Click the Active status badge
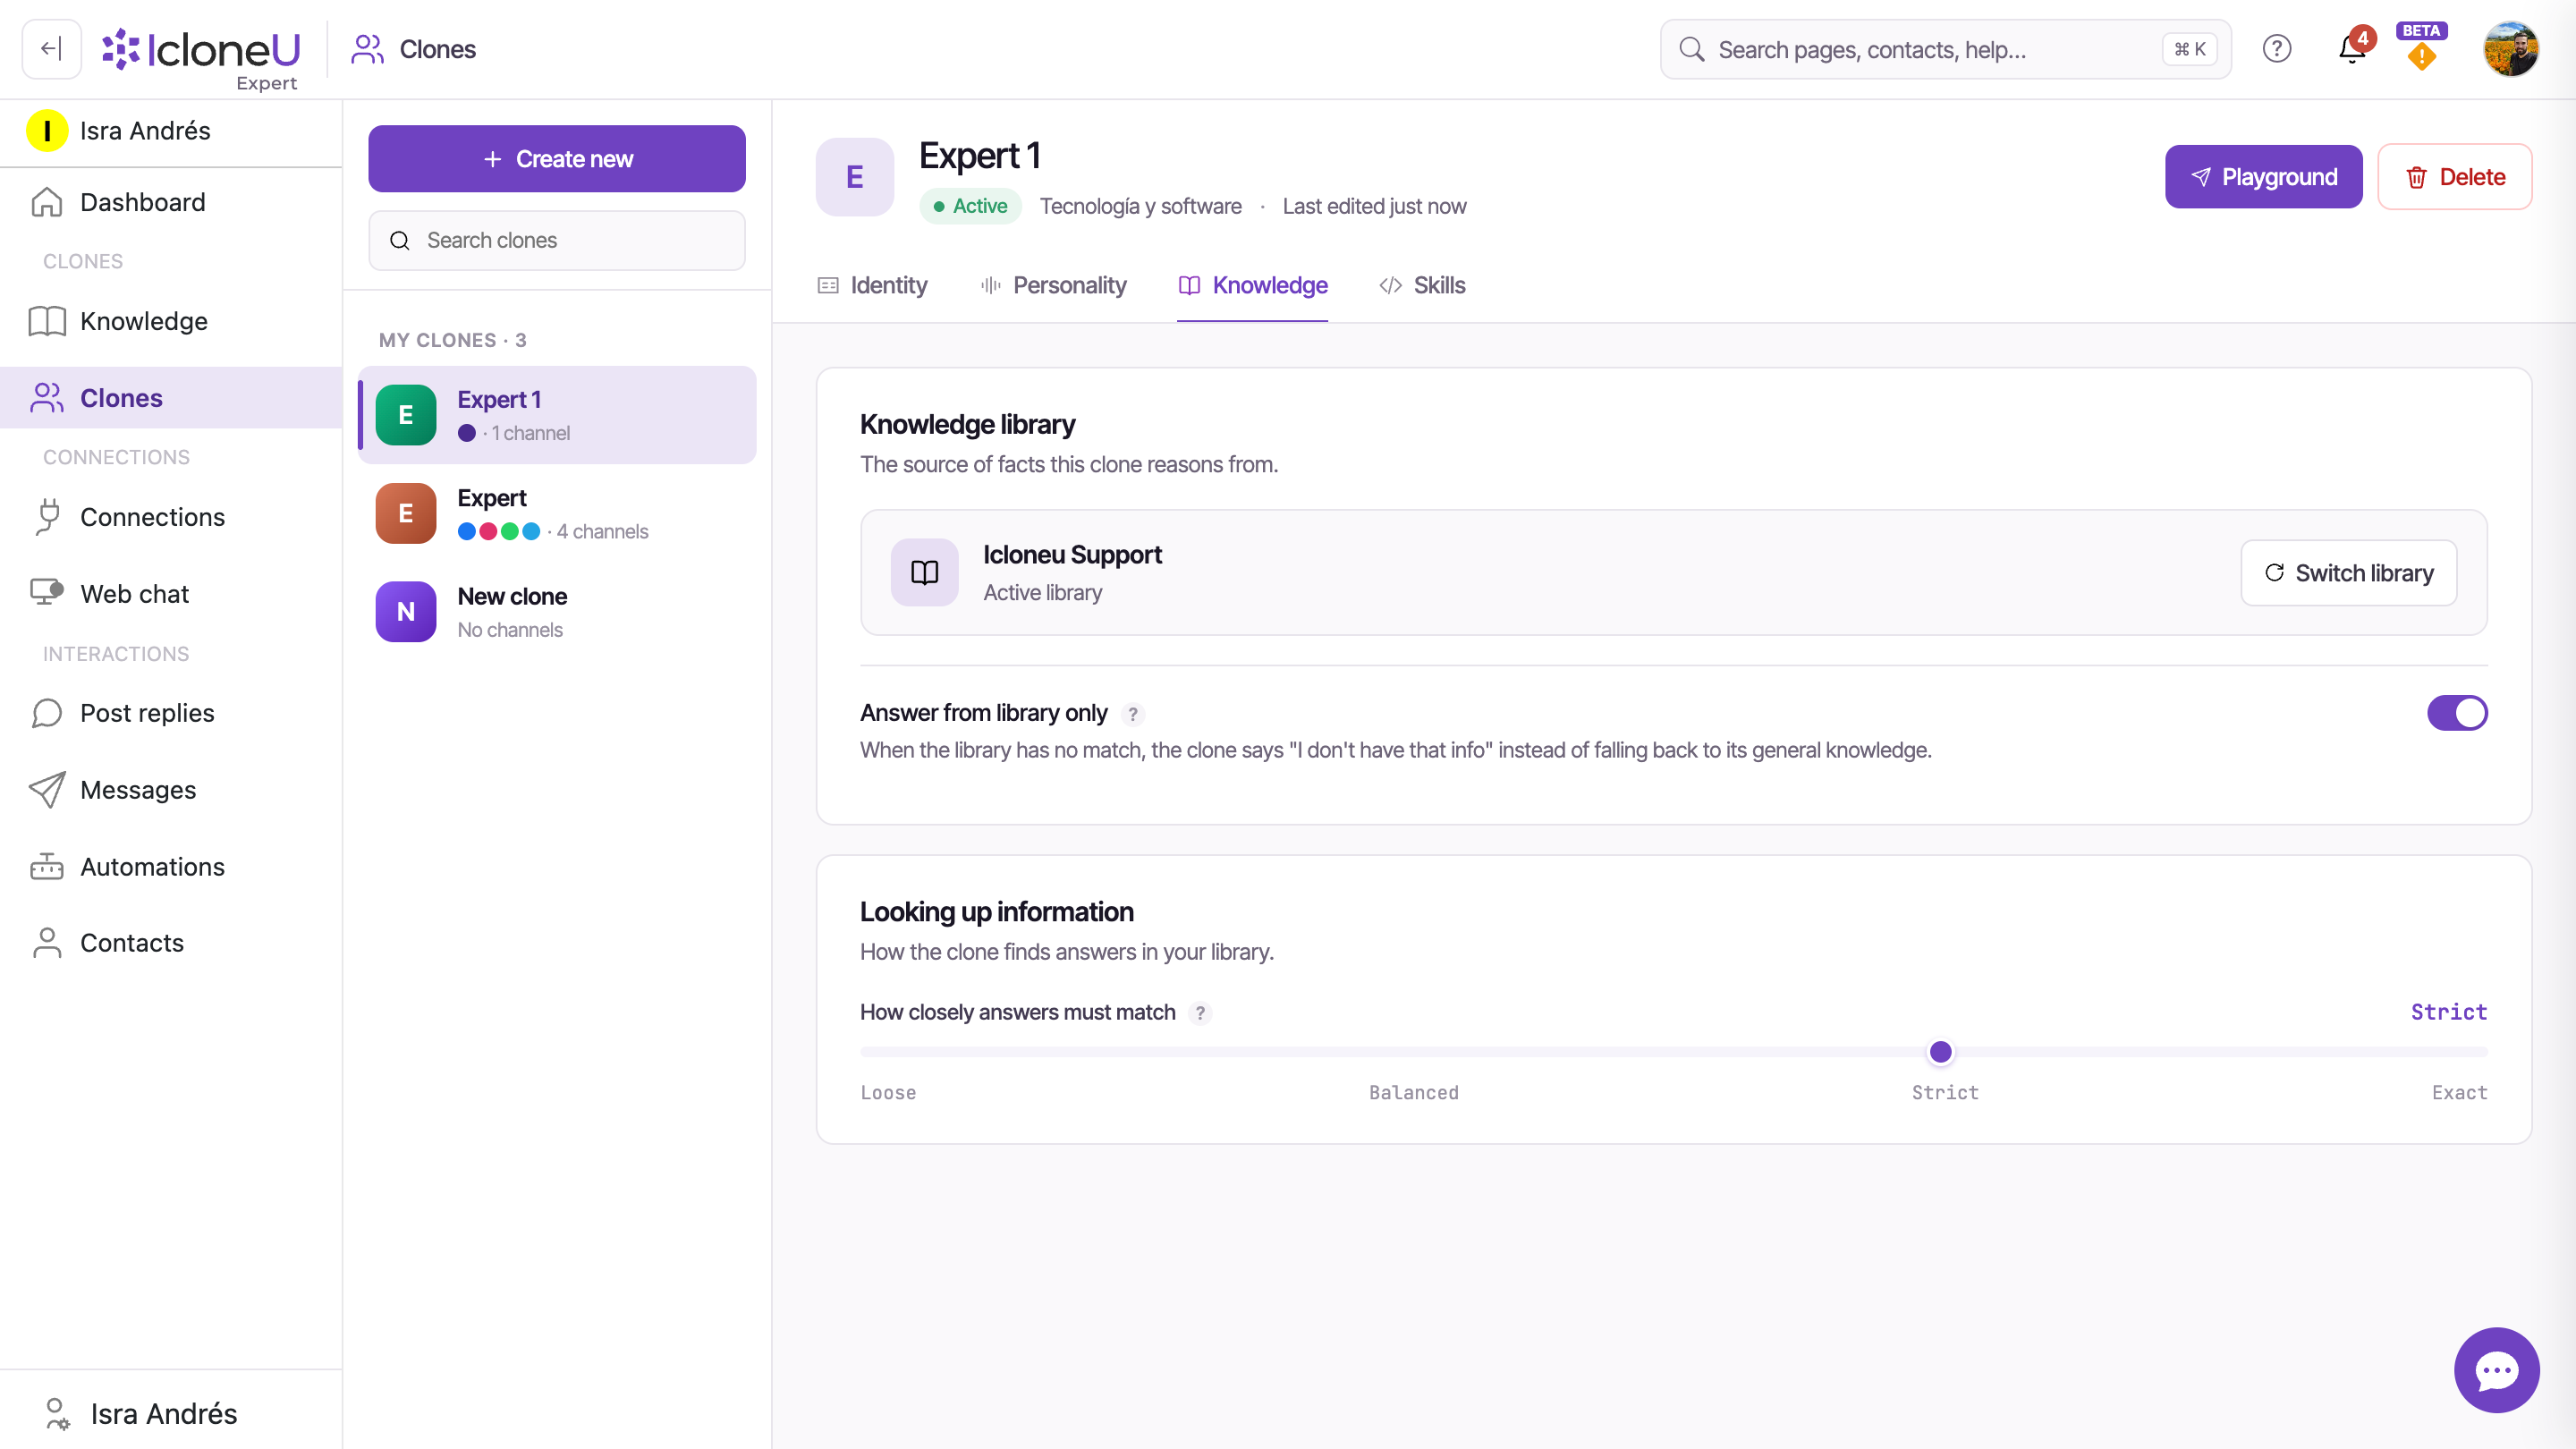2576x1449 pixels. point(970,206)
